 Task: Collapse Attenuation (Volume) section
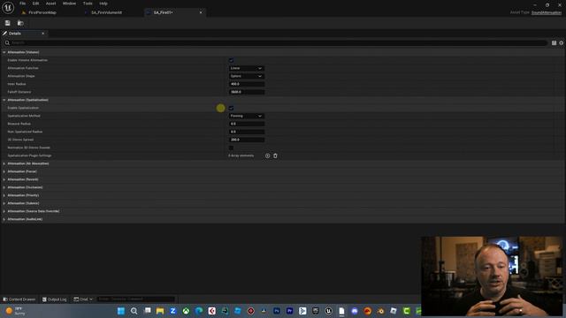pos(4,52)
